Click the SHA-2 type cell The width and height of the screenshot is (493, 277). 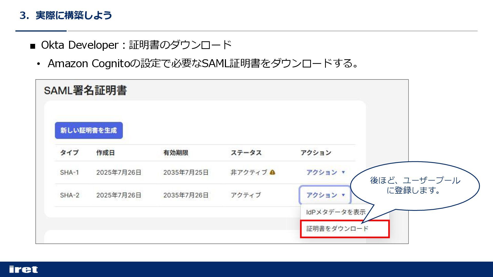click(x=70, y=195)
